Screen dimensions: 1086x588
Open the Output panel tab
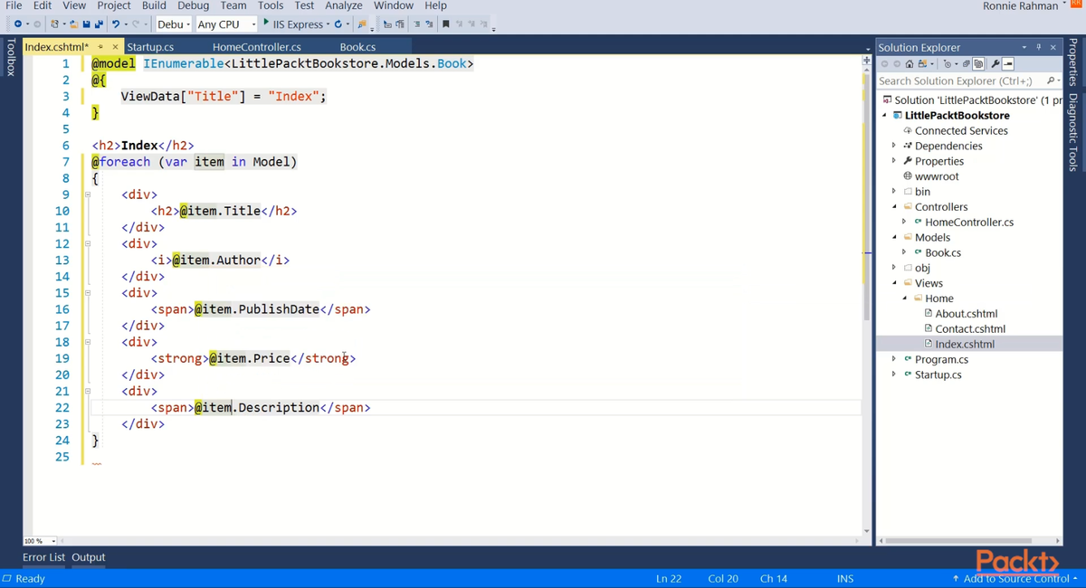[89, 557]
